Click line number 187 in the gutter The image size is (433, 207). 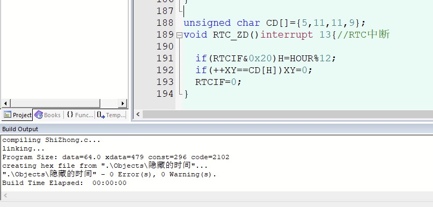[x=165, y=11]
